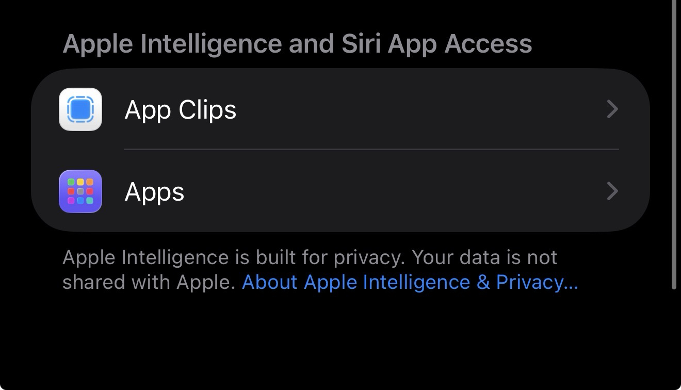Click the word 'Privacy…' in the blue link
Screen dimensions: 681x390
(537, 282)
